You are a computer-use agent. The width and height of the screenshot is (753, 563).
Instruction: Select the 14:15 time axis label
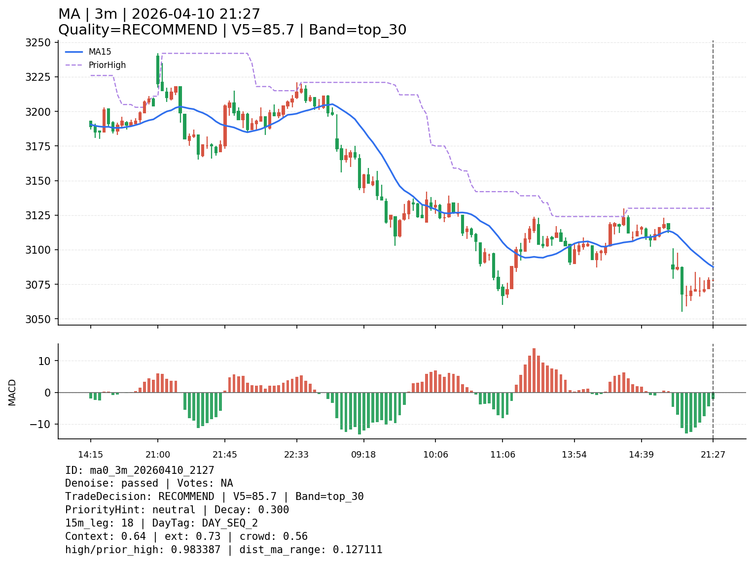pyautogui.click(x=90, y=455)
